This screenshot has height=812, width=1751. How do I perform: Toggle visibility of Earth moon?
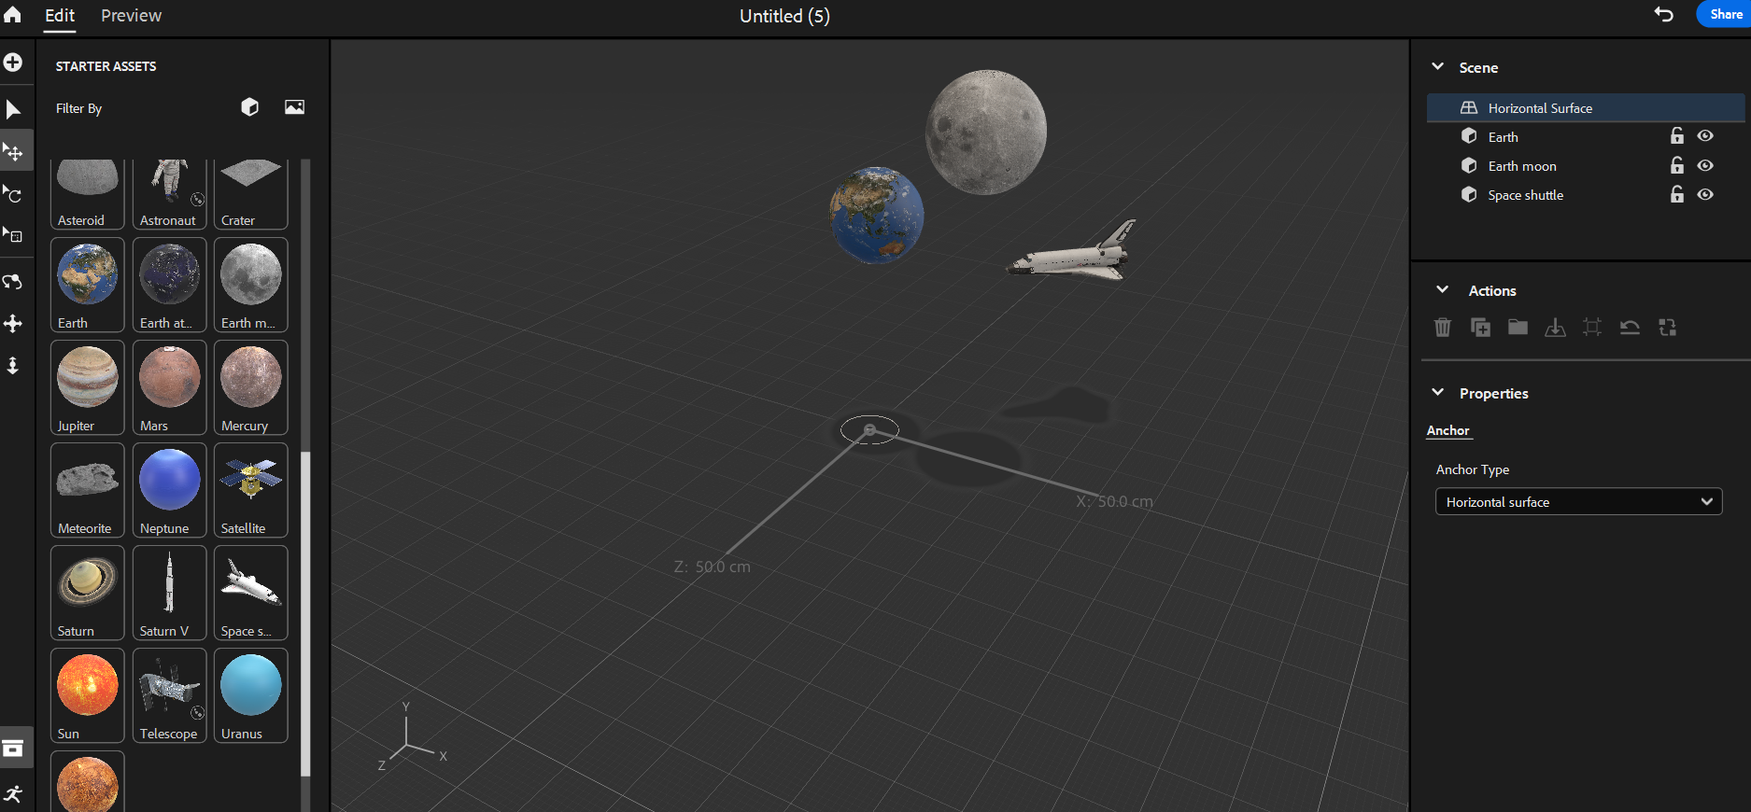(1705, 166)
